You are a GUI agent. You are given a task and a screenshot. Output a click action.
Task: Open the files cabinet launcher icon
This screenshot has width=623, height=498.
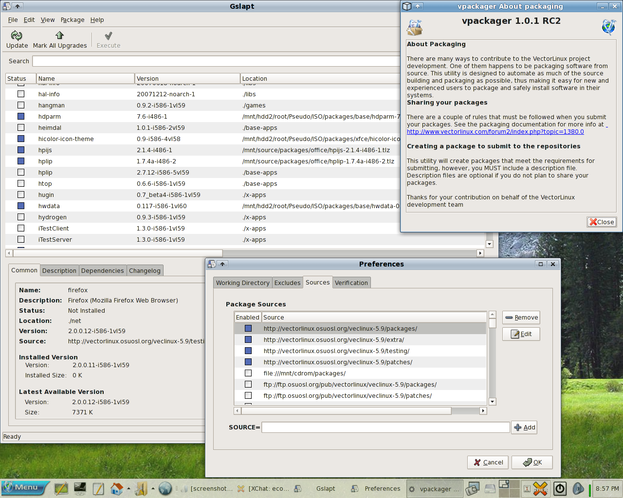point(141,488)
